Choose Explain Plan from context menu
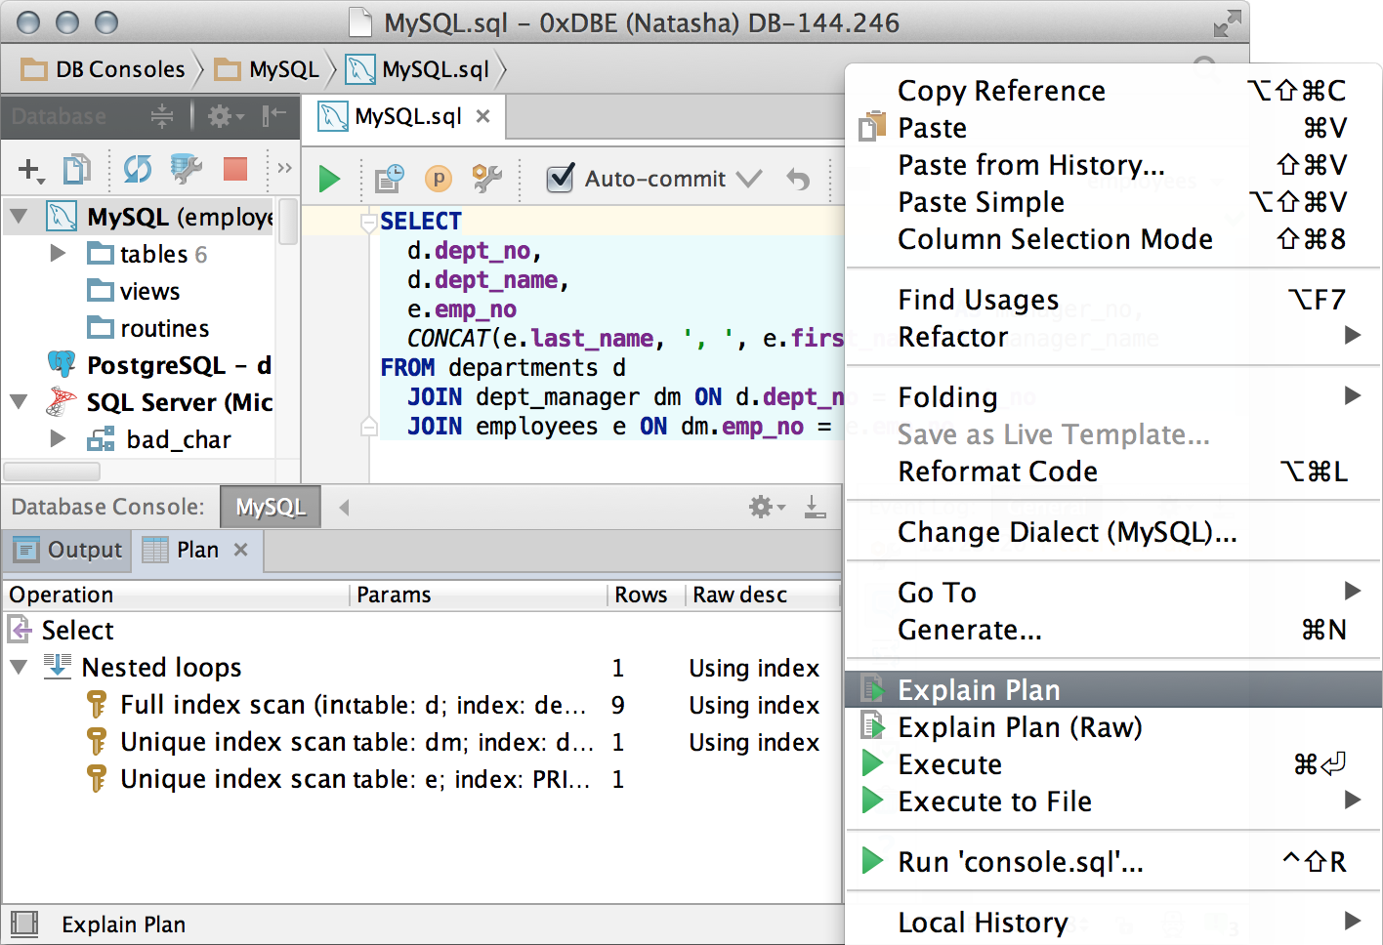This screenshot has height=945, width=1383. (x=1113, y=690)
